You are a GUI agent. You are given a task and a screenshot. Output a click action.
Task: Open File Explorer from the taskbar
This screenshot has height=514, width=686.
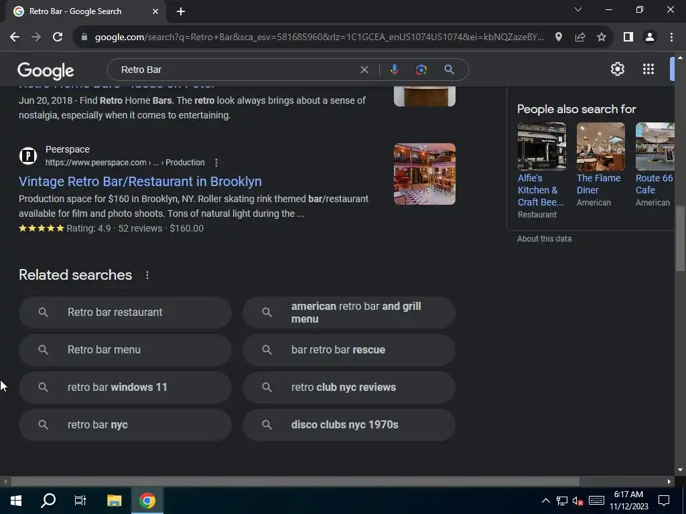pyautogui.click(x=114, y=501)
